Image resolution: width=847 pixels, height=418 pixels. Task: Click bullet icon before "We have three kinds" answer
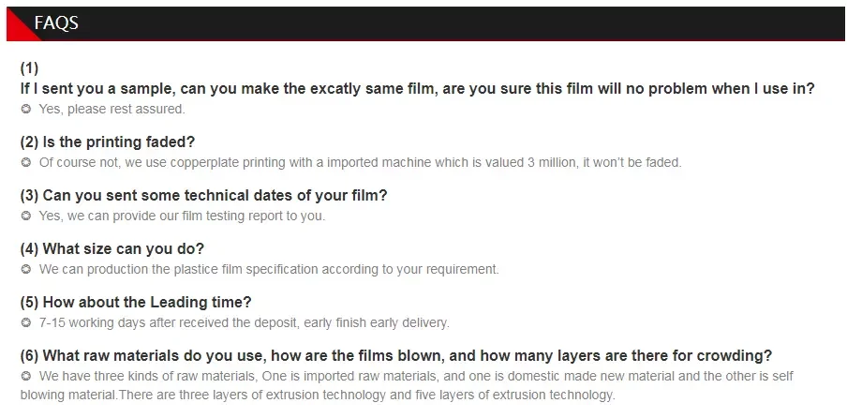pyautogui.click(x=26, y=376)
